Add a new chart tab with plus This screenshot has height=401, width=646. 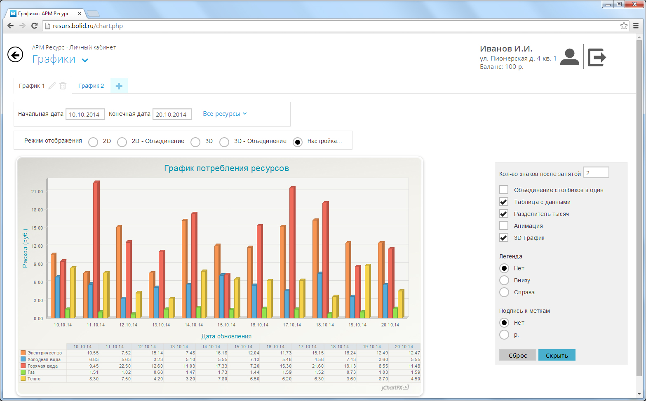point(119,86)
